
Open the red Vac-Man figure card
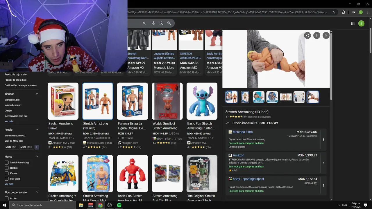click(133, 178)
